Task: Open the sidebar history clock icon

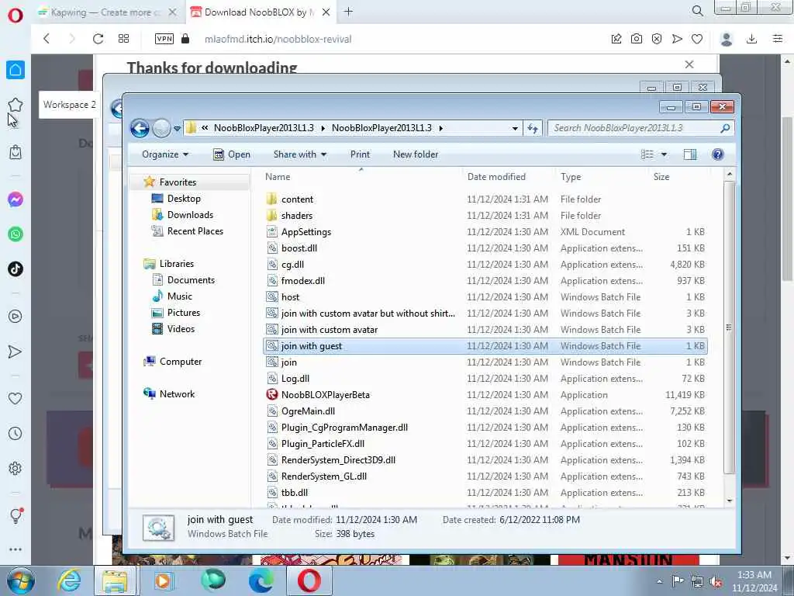Action: [x=16, y=433]
